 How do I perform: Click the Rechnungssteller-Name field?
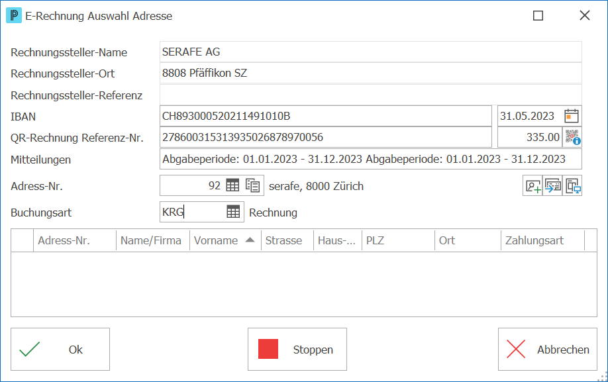pos(370,52)
